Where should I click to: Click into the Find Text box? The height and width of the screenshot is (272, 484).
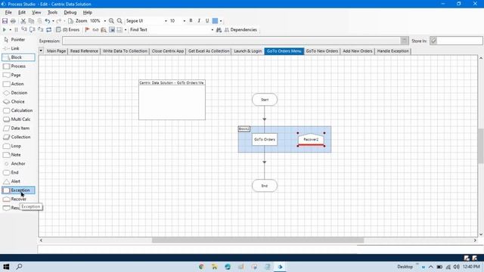(x=169, y=29)
